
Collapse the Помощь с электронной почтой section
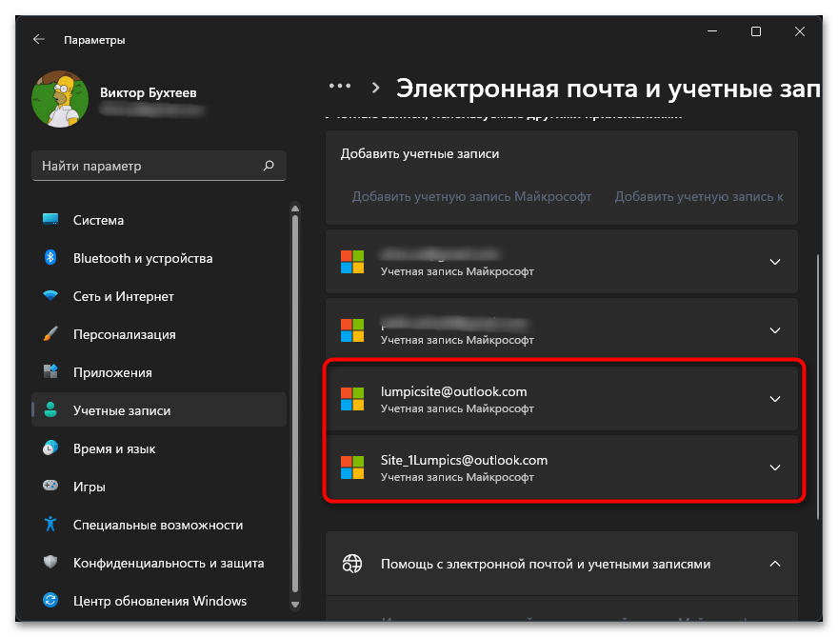[775, 564]
